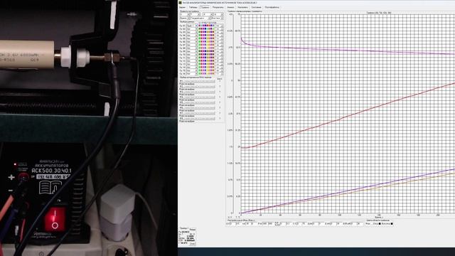The width and height of the screenshot is (455, 256).
Task: Click the last numeric spinner under 'Вывести на графики'
Action: click(x=218, y=14)
